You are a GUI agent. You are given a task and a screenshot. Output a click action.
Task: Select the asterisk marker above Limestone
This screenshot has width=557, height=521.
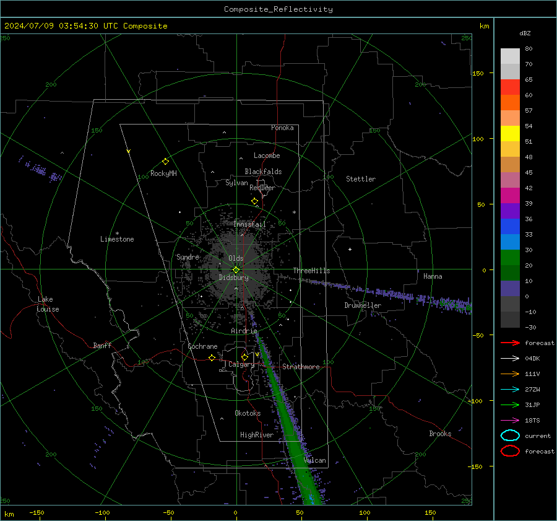[x=117, y=234]
